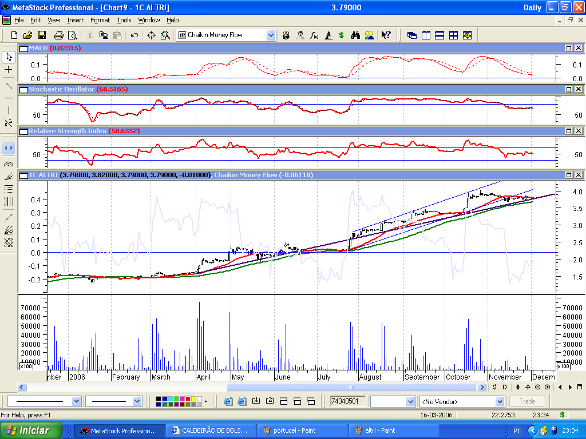Viewport: 586px width, 439px height.
Task: Open the Expert Advisor icon
Action: (286, 35)
